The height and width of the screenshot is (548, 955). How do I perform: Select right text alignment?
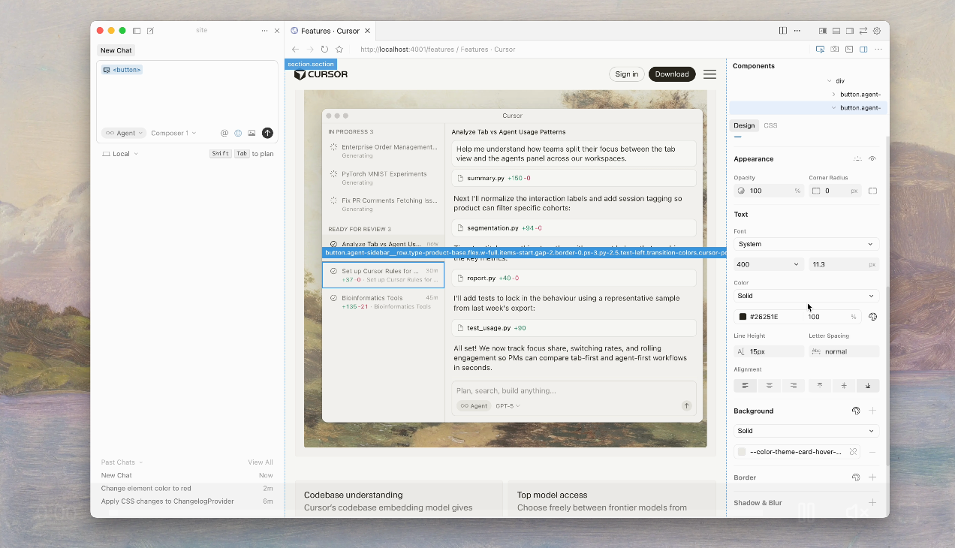(793, 386)
